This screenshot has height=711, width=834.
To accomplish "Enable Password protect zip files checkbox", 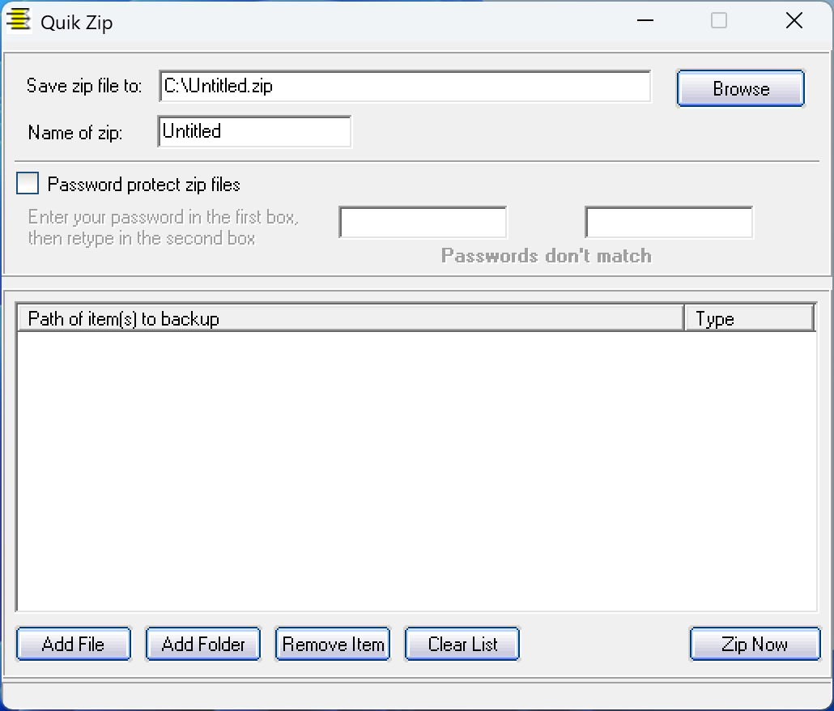I will click(x=28, y=185).
